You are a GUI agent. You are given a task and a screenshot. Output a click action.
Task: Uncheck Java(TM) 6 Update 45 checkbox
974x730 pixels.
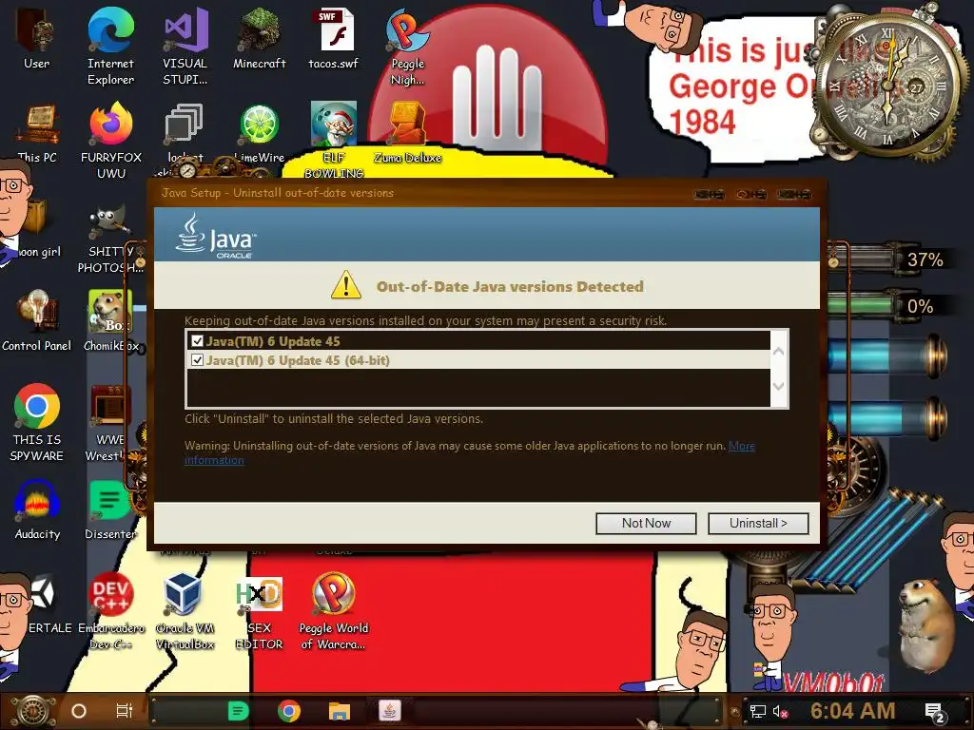pyautogui.click(x=197, y=341)
